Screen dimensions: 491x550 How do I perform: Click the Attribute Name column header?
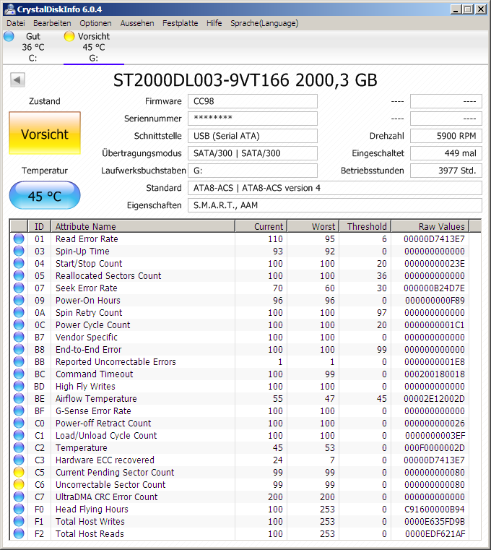coord(143,226)
